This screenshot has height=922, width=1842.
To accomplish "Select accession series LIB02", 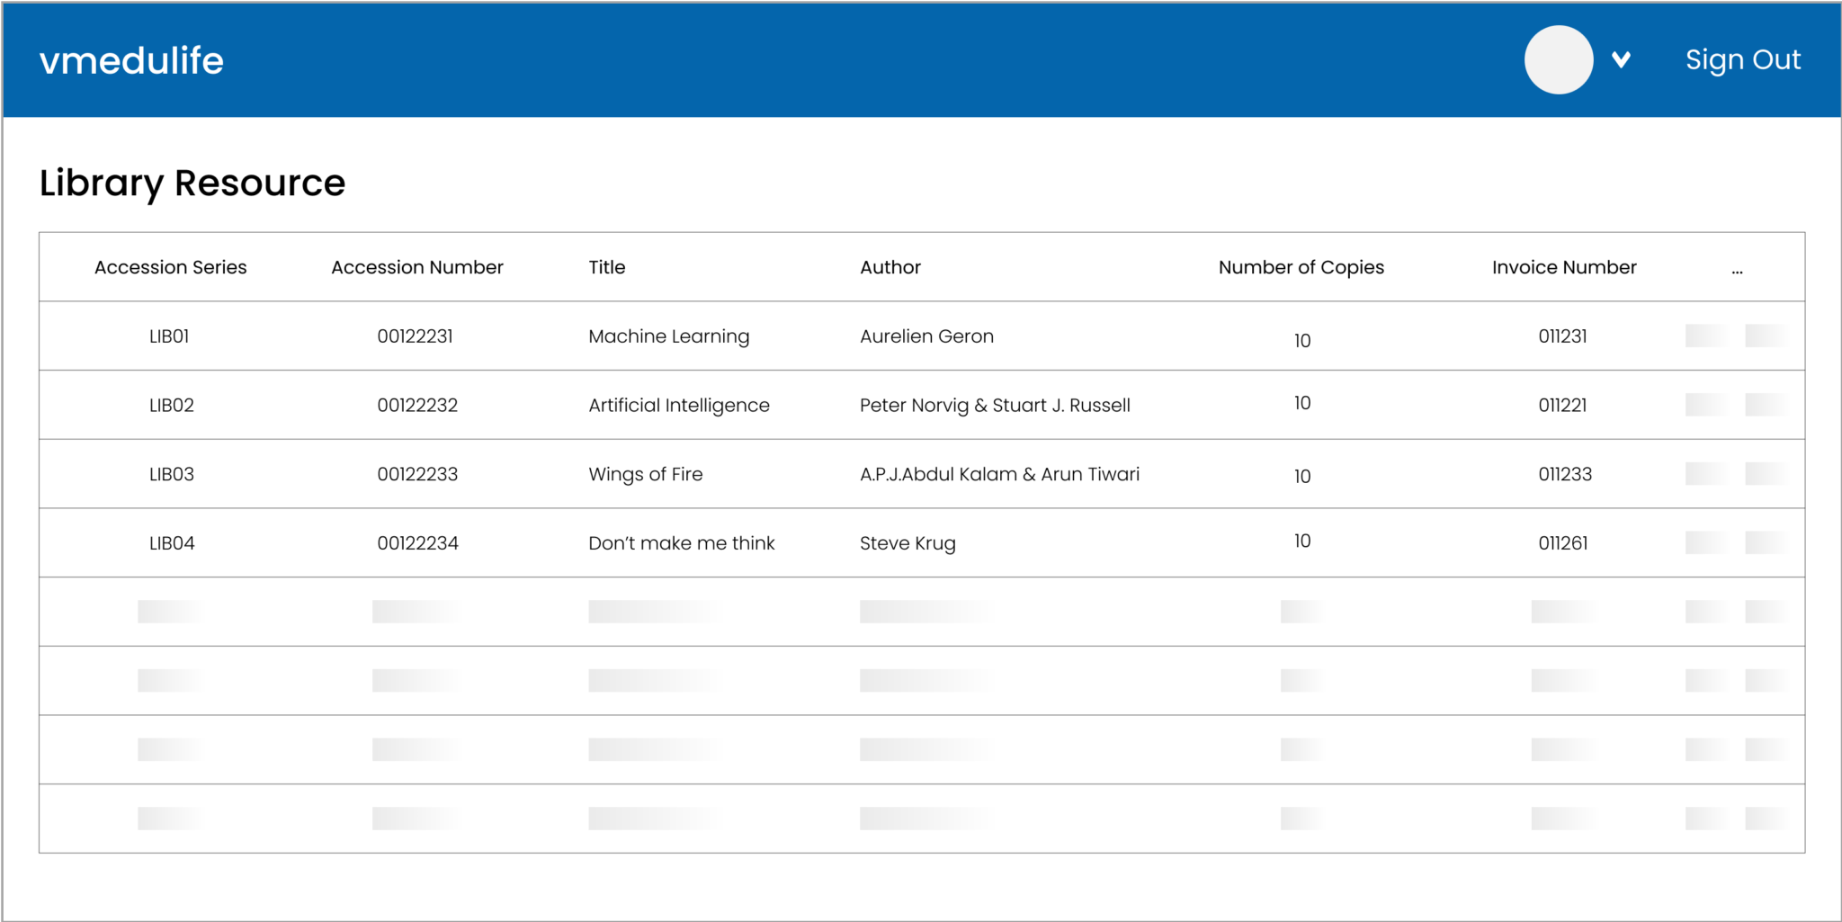I will [171, 406].
